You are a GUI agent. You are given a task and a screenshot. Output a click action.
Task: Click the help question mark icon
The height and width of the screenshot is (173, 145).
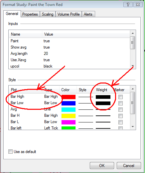coord(128,5)
